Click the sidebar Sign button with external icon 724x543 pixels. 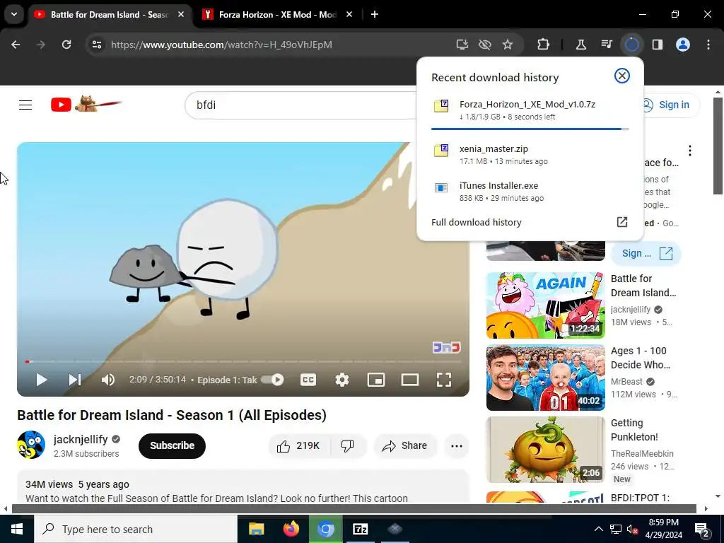click(646, 254)
